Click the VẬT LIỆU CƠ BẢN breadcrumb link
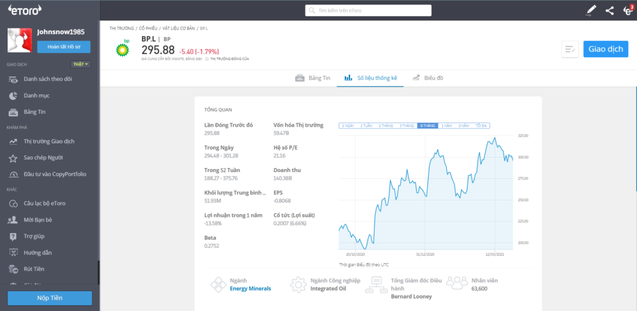The width and height of the screenshot is (637, 311). (179, 29)
